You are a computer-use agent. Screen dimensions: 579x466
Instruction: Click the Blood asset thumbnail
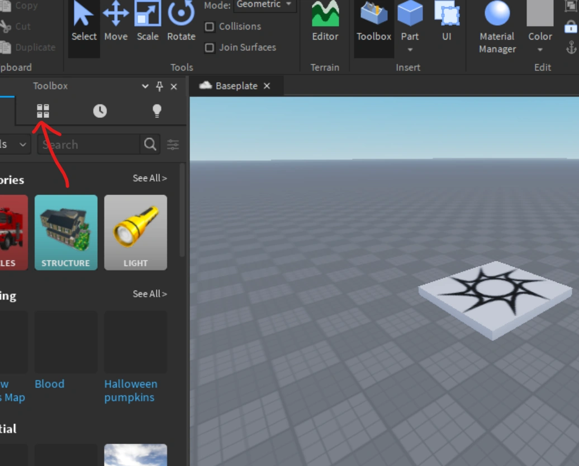[66, 342]
